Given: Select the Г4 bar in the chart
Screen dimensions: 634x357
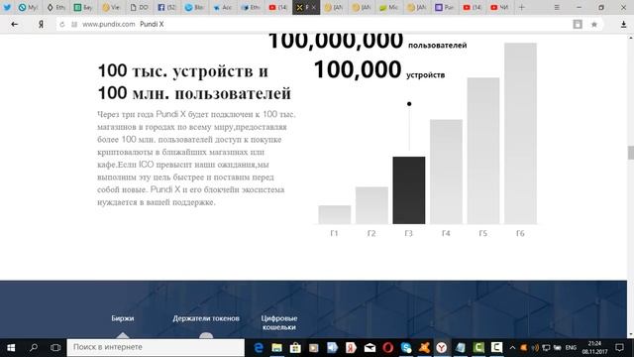Looking at the screenshot, I should (x=446, y=172).
